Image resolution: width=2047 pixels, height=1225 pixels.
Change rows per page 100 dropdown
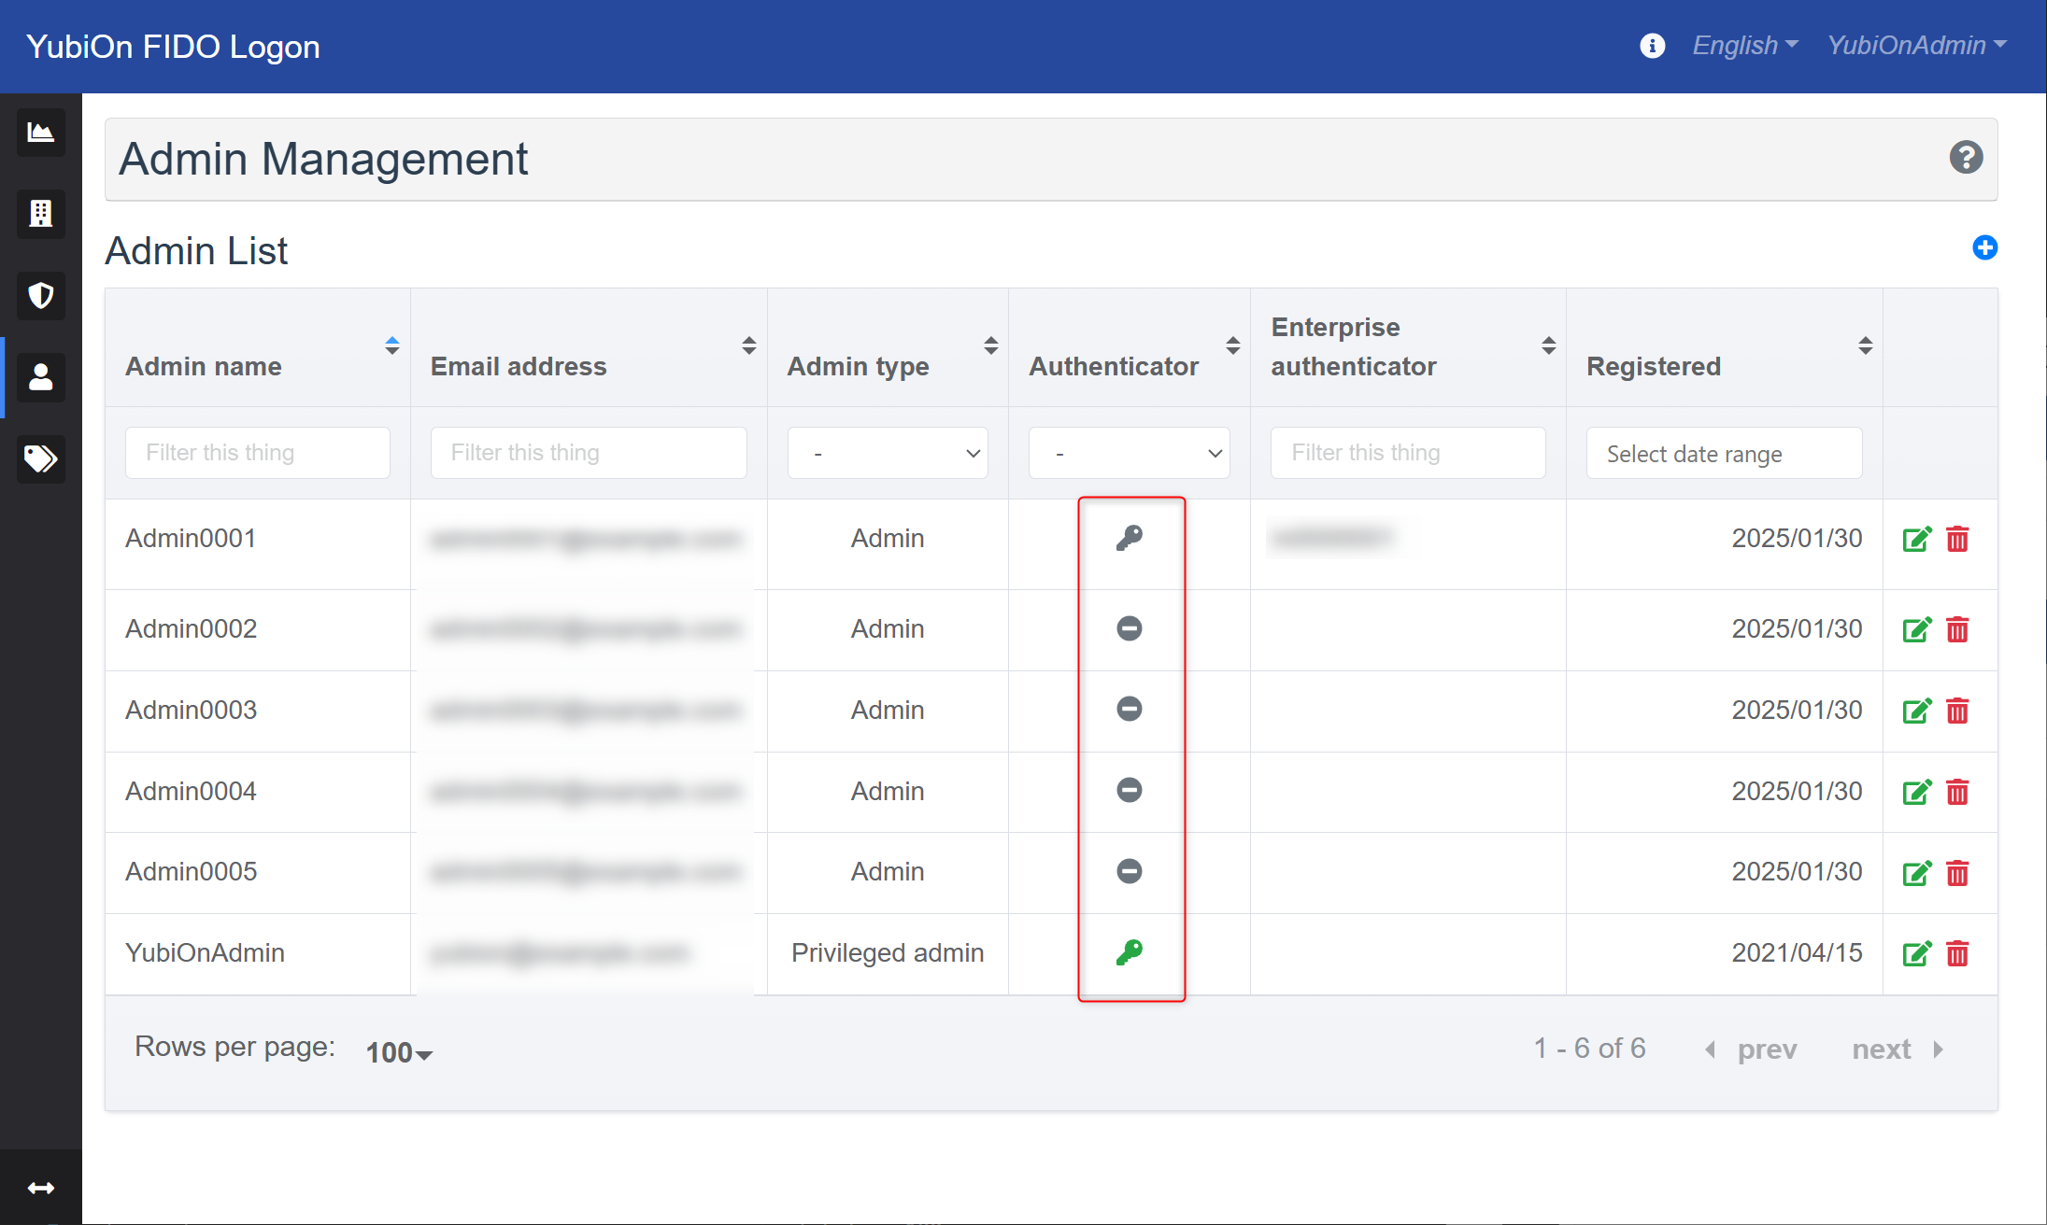coord(399,1052)
